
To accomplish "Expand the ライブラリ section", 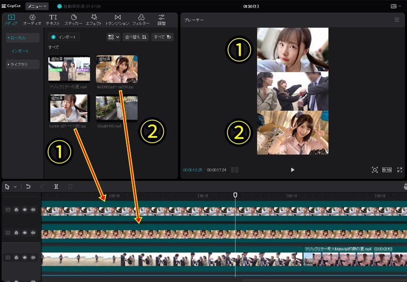I will point(22,65).
